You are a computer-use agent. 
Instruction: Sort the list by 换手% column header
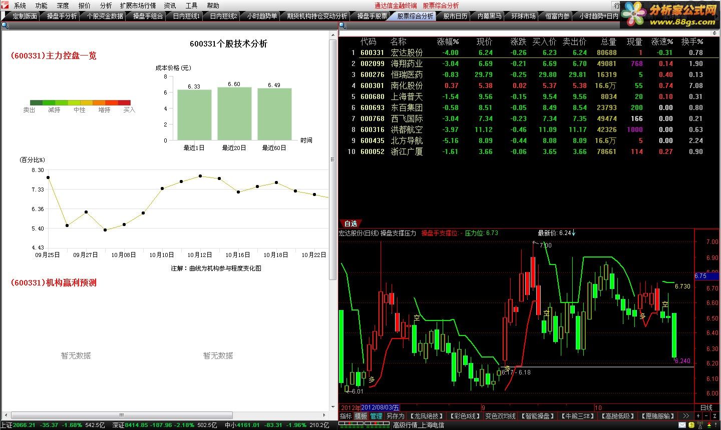click(692, 41)
